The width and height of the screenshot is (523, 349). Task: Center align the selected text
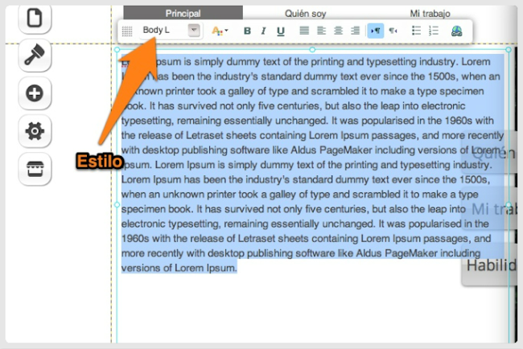pos(338,31)
